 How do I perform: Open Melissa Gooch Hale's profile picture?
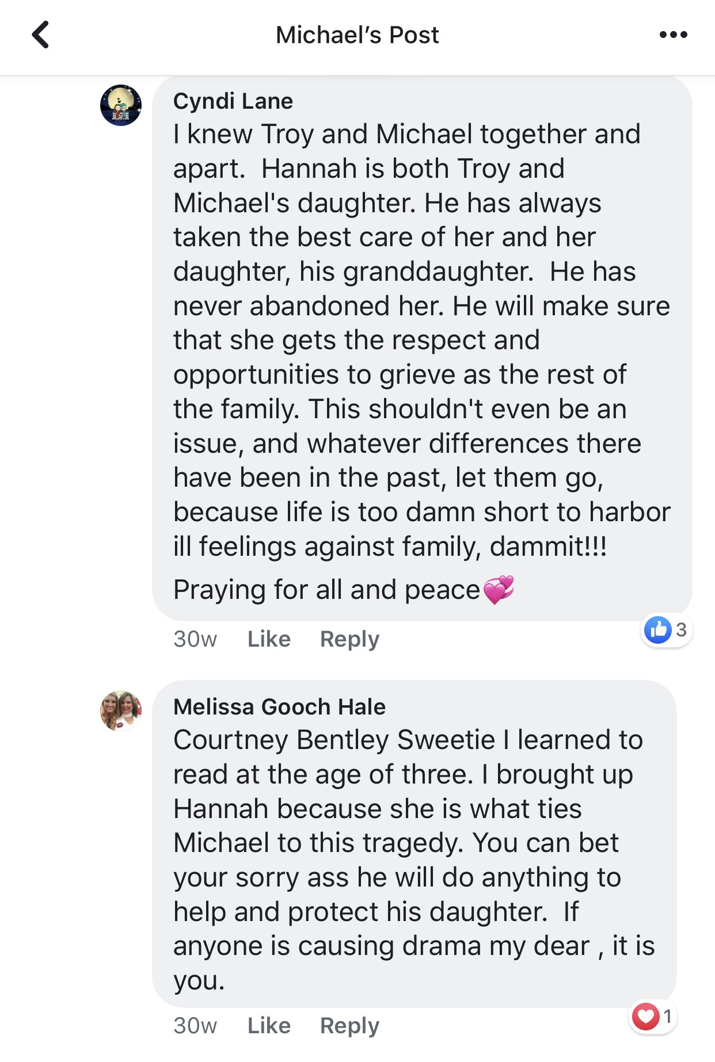pyautogui.click(x=121, y=710)
